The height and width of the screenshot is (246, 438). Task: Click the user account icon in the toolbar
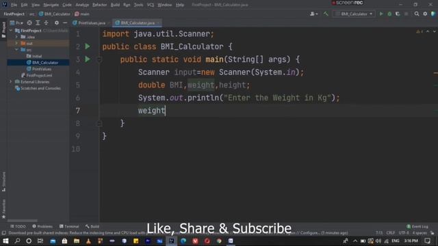click(313, 14)
